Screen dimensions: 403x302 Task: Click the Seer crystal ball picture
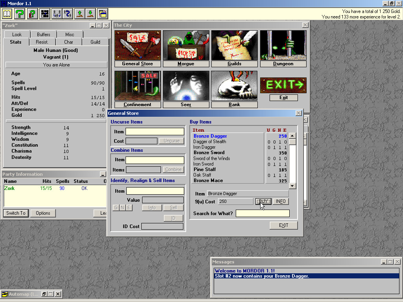pyautogui.click(x=186, y=85)
